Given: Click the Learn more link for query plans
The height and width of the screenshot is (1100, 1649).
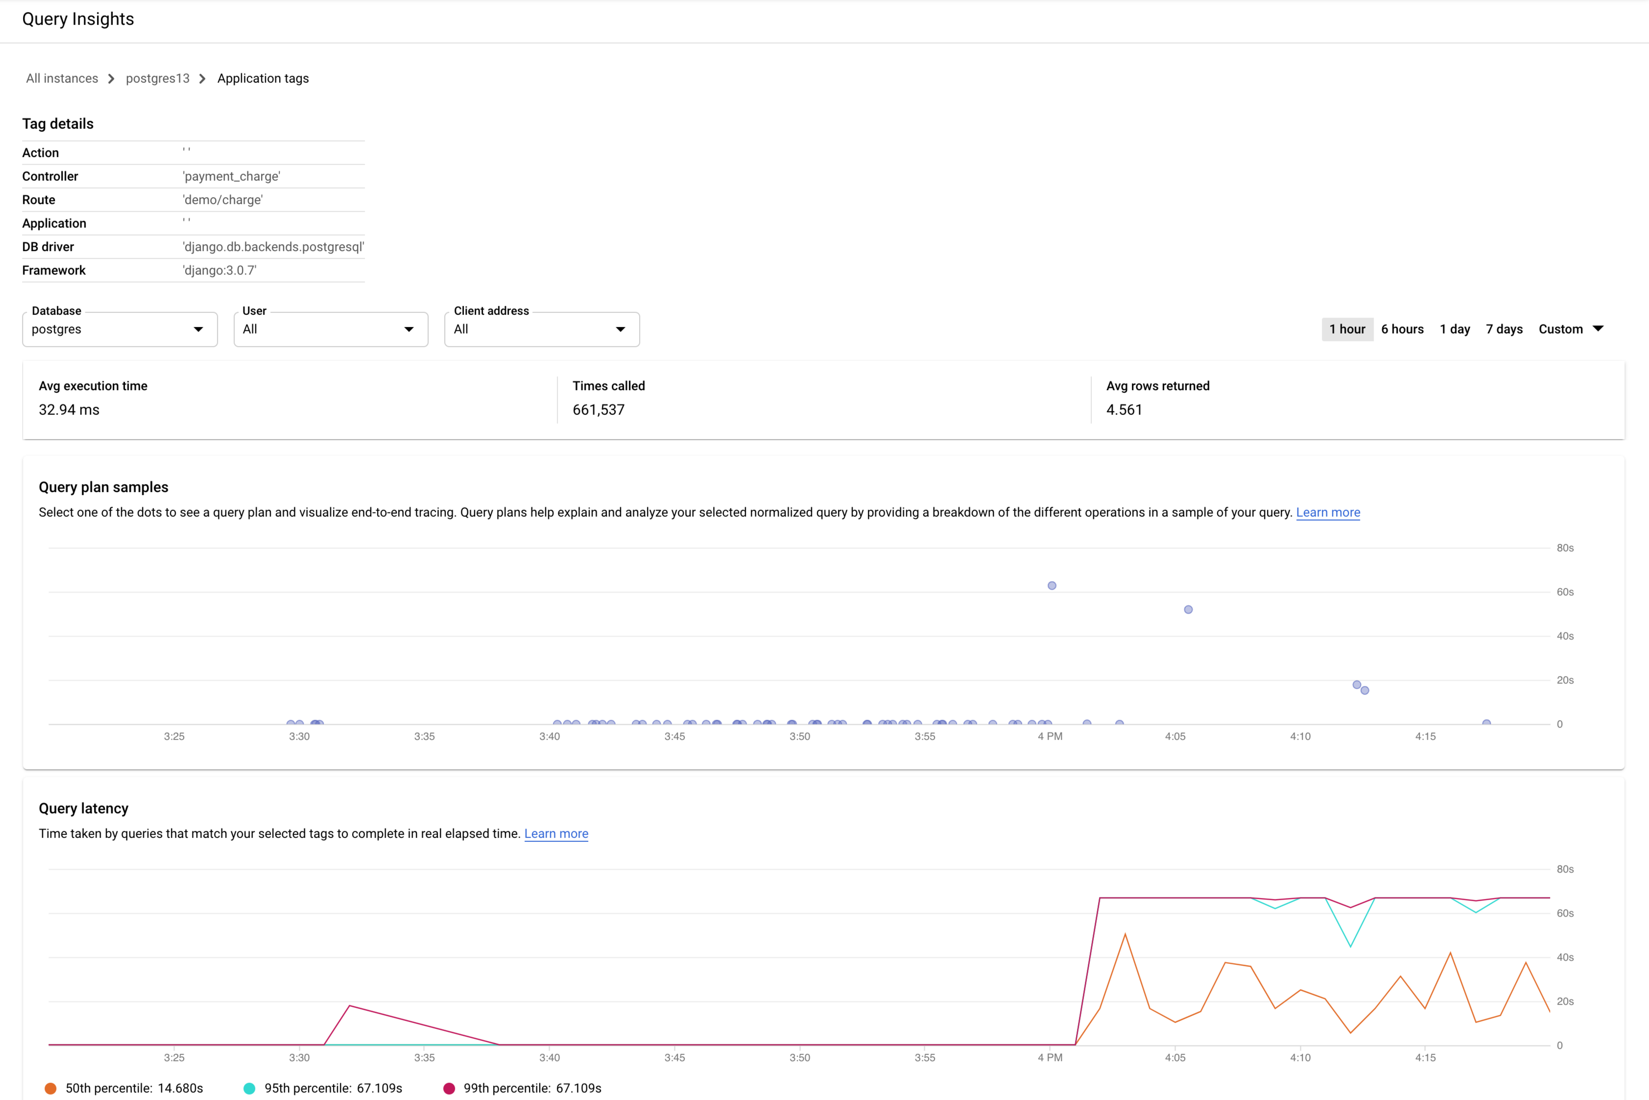Looking at the screenshot, I should click(1330, 512).
